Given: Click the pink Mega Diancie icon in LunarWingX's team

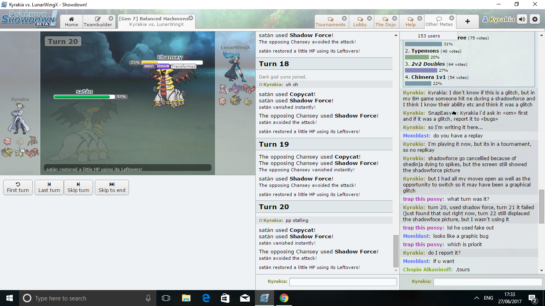Looking at the screenshot, I should 223,88.
